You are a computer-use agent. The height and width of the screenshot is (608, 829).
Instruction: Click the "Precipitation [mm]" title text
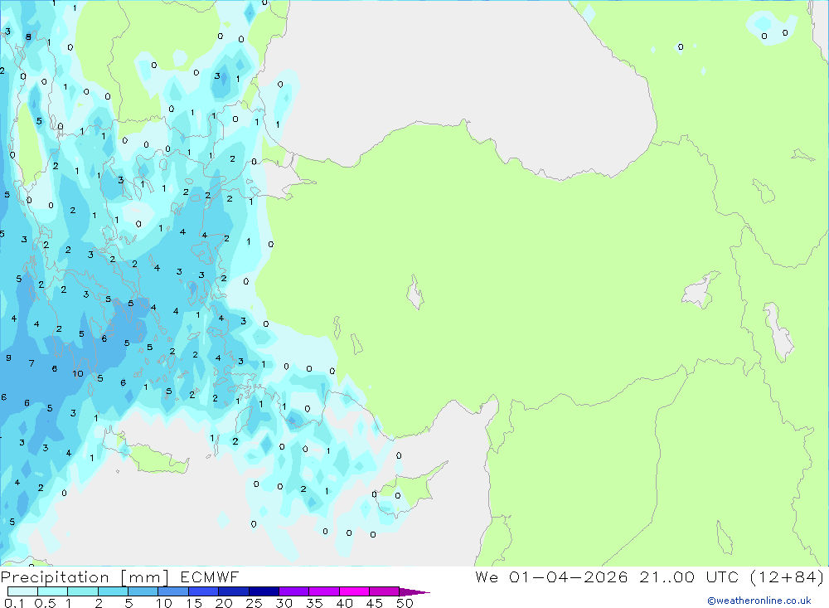tap(85, 577)
